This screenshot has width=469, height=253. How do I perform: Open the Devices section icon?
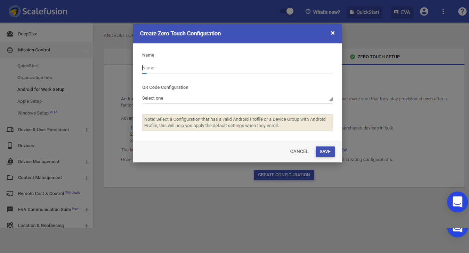pos(10,145)
